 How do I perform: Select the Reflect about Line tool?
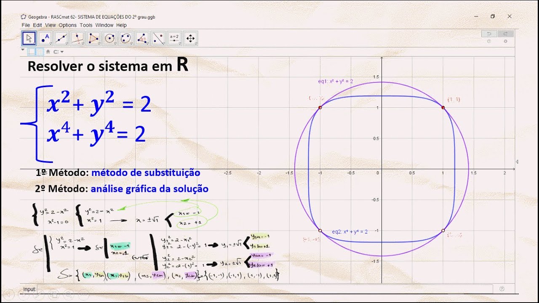coord(158,38)
